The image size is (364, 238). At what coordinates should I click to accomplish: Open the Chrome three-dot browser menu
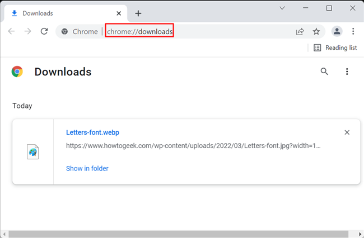(x=353, y=31)
